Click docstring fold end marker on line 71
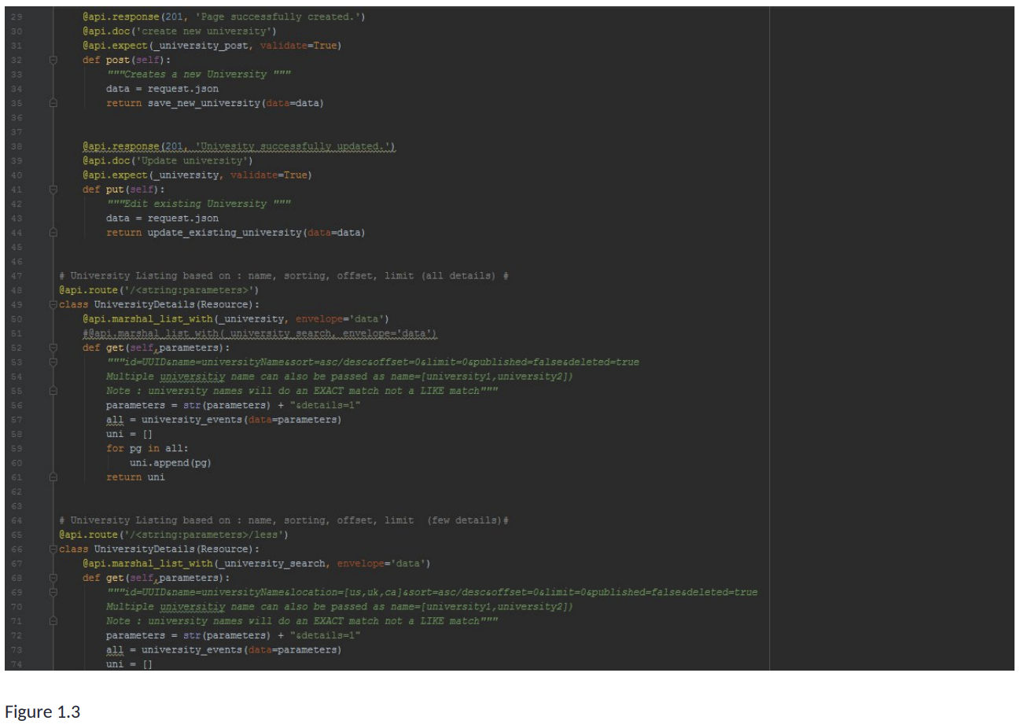Image resolution: width=1020 pixels, height=728 pixels. tap(53, 621)
